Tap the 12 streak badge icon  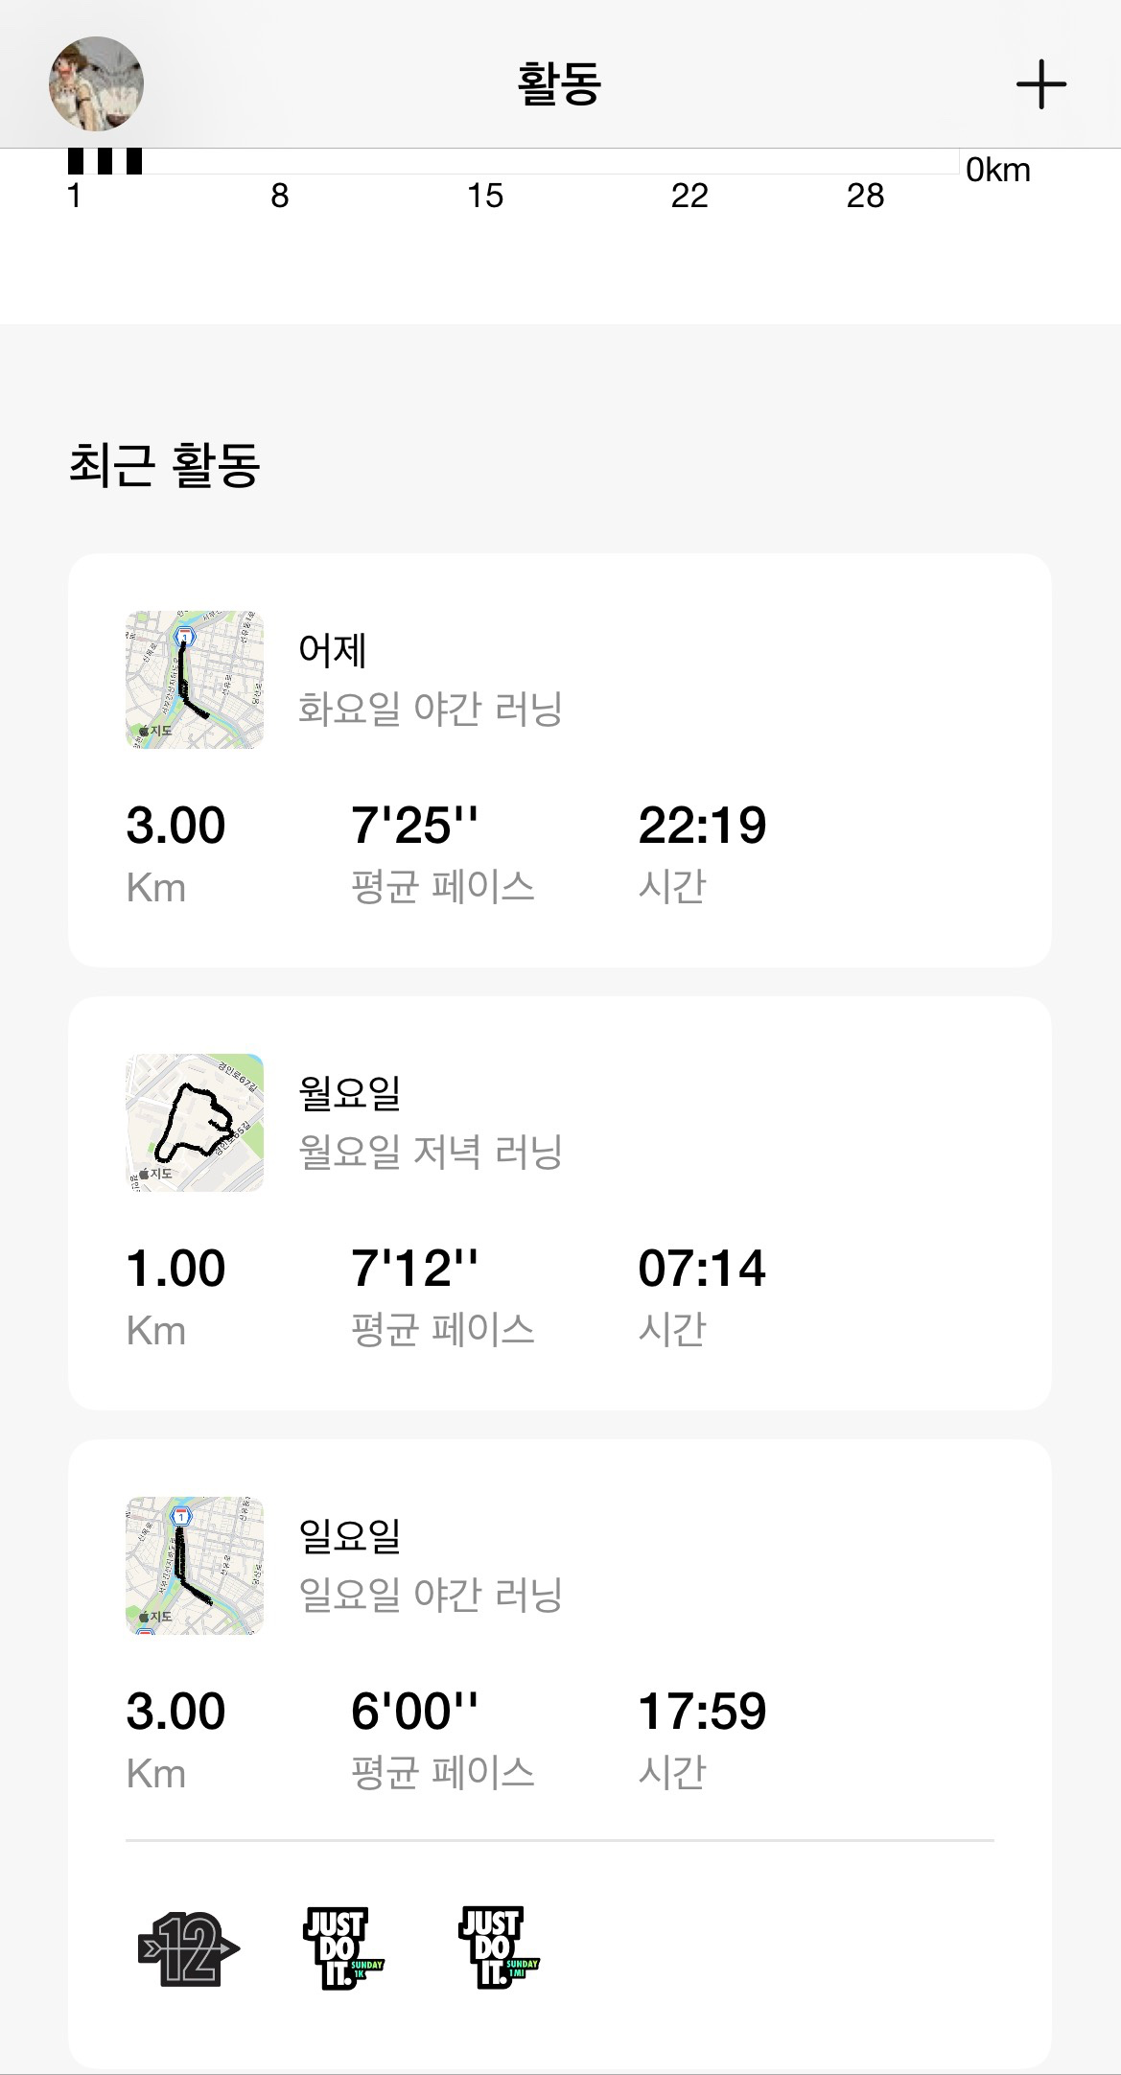[x=188, y=1948]
